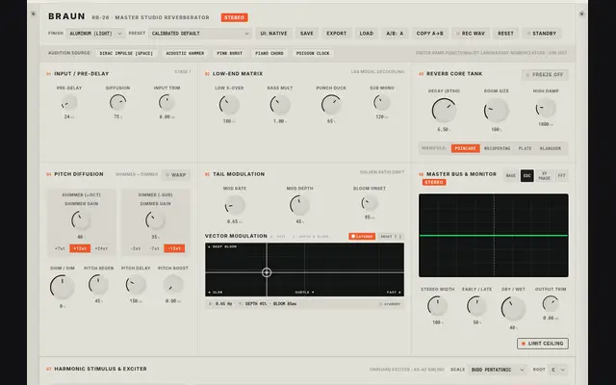Click the Early / Late knob
The image size is (616, 385).
[477, 306]
